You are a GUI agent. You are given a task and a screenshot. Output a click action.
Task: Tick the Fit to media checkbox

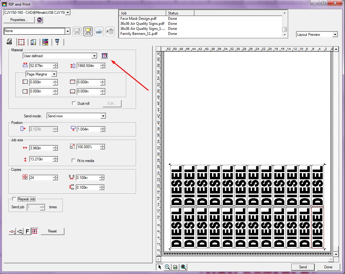point(74,160)
